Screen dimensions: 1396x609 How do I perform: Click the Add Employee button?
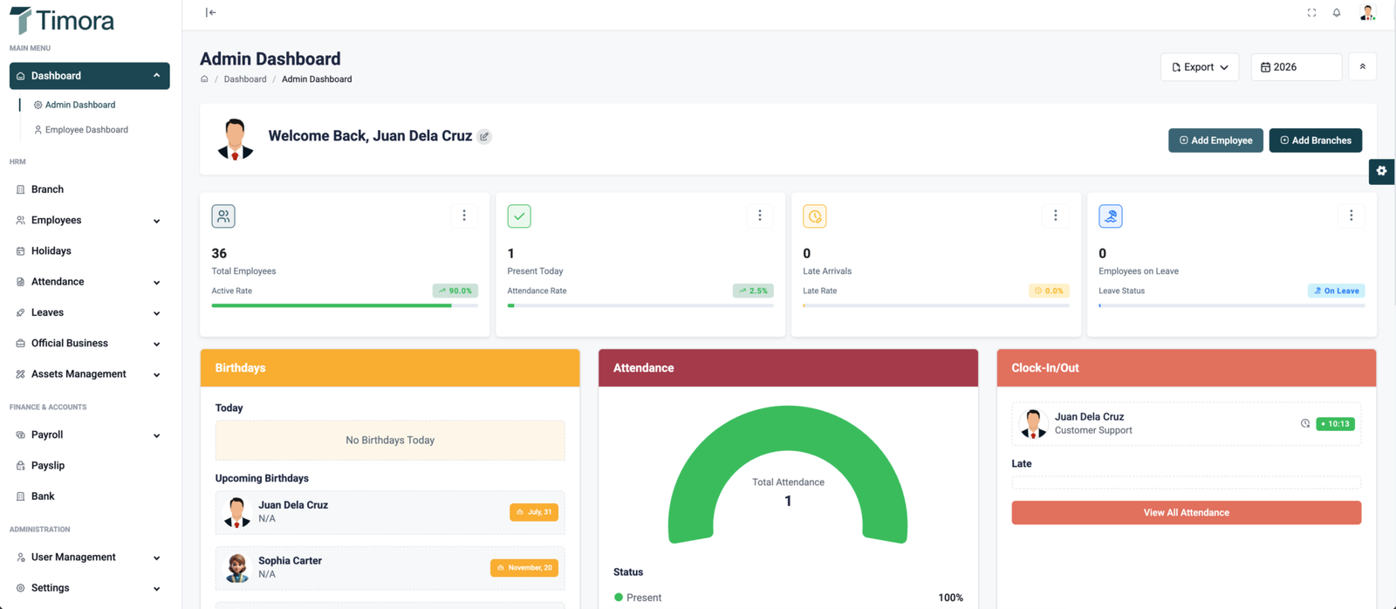[1215, 140]
